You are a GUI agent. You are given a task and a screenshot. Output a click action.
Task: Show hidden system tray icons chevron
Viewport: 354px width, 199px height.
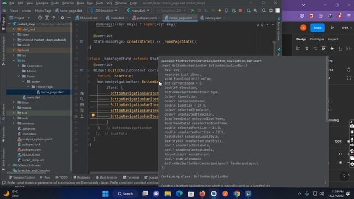point(300,193)
